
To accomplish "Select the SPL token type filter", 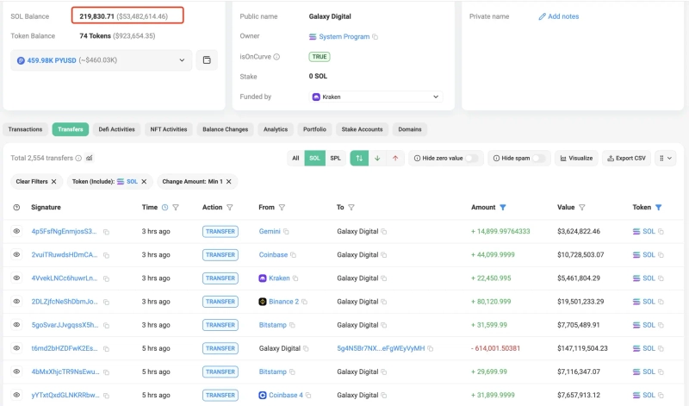I will click(x=336, y=159).
